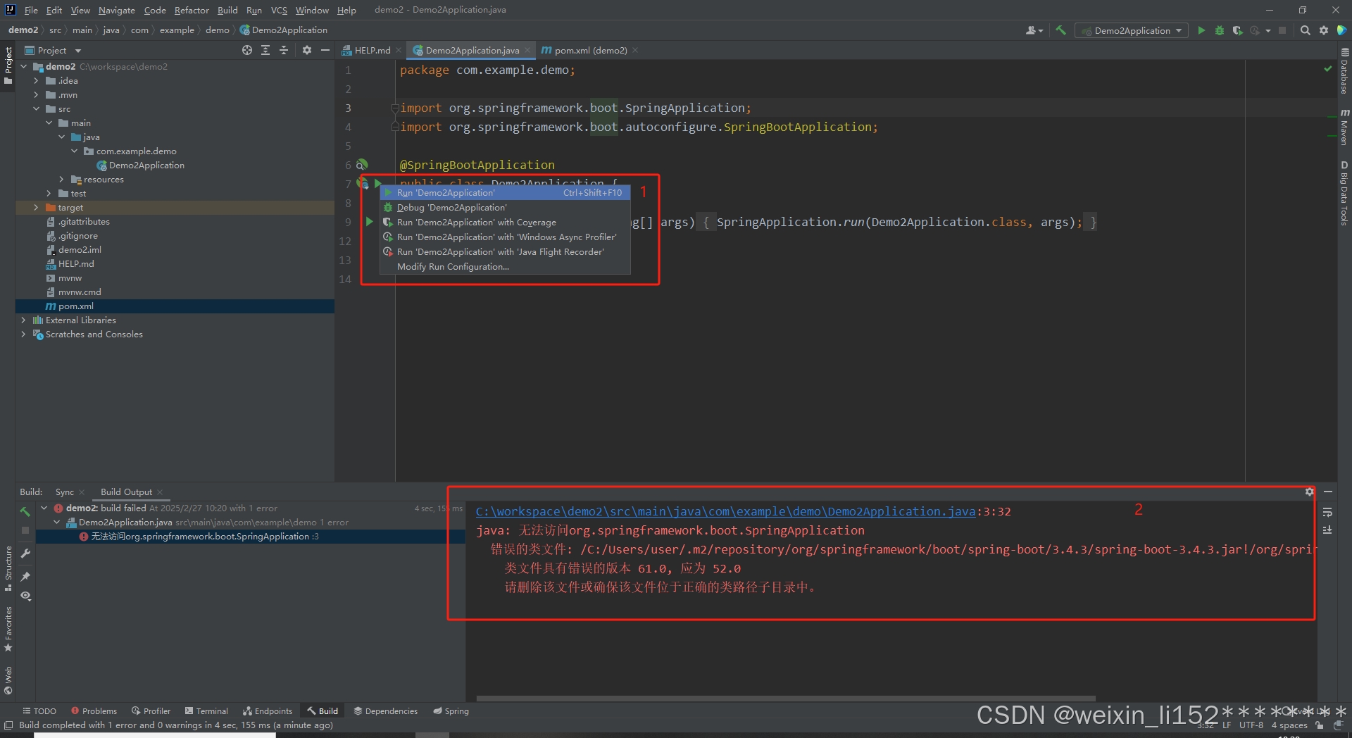Run Demo2Application with the green play icon
The image size is (1352, 738).
1201,30
